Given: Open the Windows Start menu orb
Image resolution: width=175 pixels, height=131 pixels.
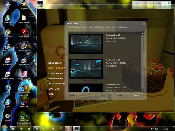Looking at the screenshot, I should tap(4, 129).
